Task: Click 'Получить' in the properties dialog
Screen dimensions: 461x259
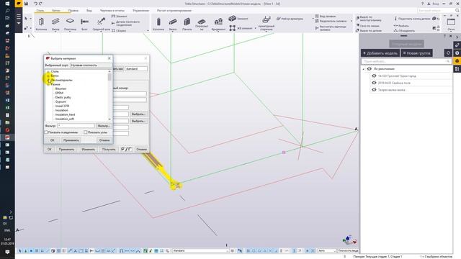Action: click(109, 149)
